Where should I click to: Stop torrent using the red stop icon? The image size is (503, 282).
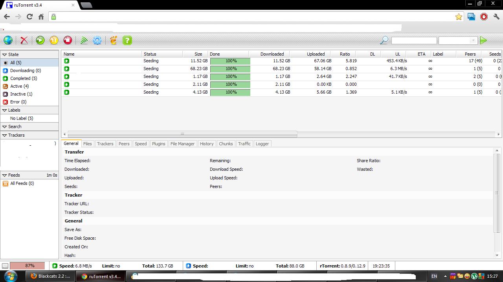(68, 40)
